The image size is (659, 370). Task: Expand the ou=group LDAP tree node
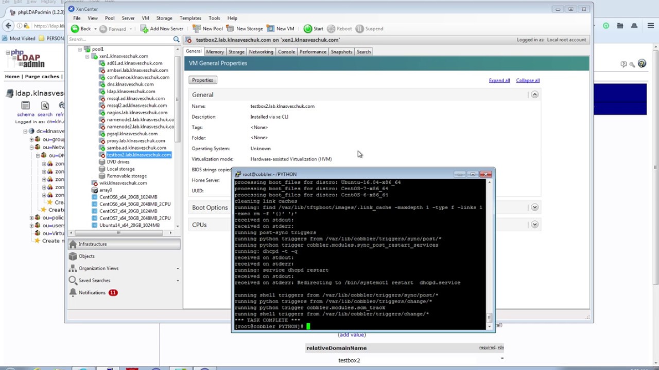(x=31, y=139)
